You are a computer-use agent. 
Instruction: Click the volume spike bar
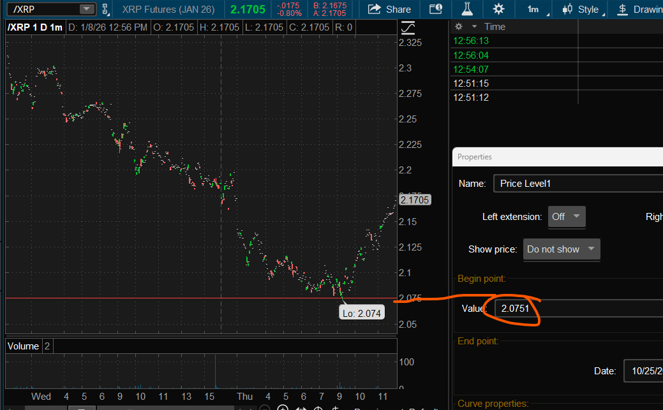pos(215,371)
